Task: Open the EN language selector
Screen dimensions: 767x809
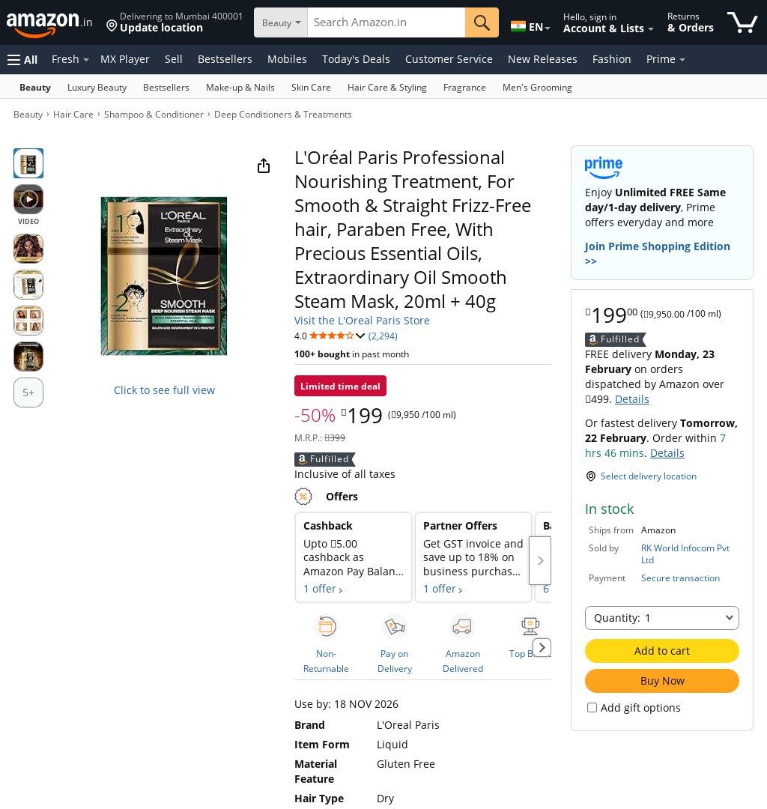Action: [530, 27]
